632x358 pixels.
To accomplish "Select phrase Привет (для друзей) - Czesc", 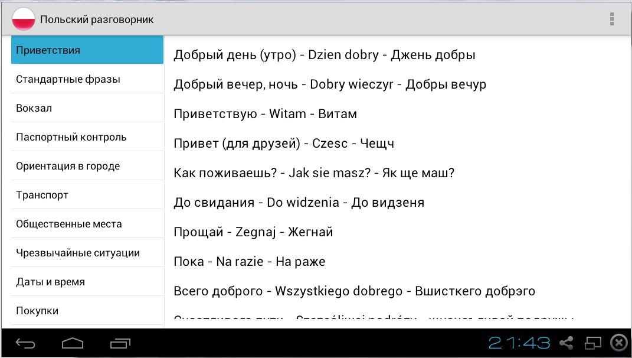I will pos(284,144).
